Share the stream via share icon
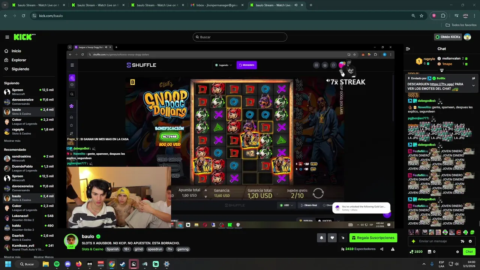The width and height of the screenshot is (480, 270). click(382, 249)
